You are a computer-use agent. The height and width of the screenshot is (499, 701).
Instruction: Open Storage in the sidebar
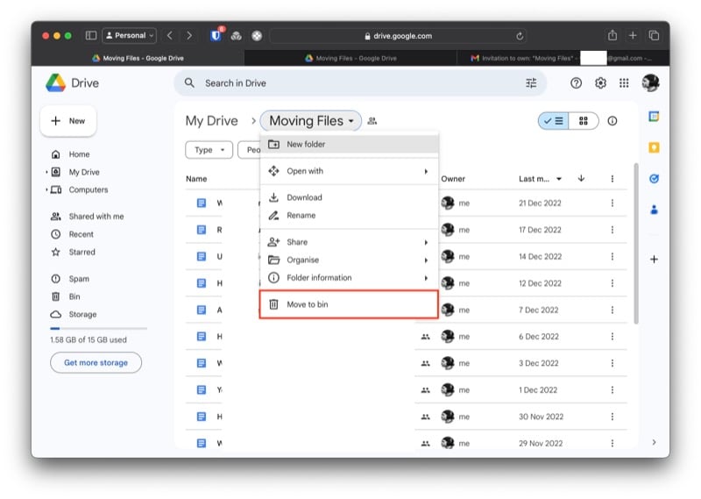(x=82, y=314)
